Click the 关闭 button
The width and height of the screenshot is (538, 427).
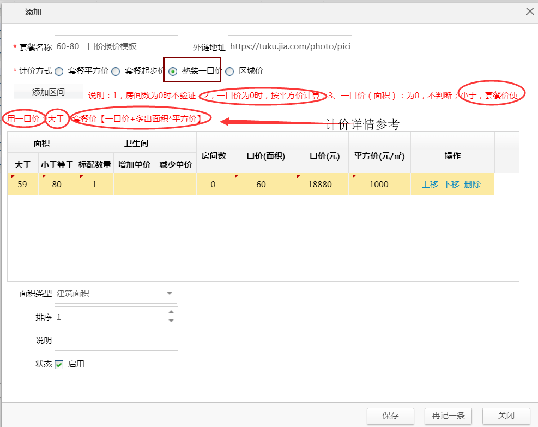point(506,416)
